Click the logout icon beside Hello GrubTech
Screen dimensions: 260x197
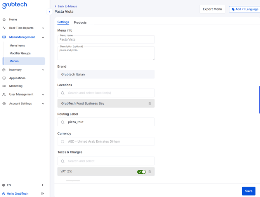click(43, 194)
